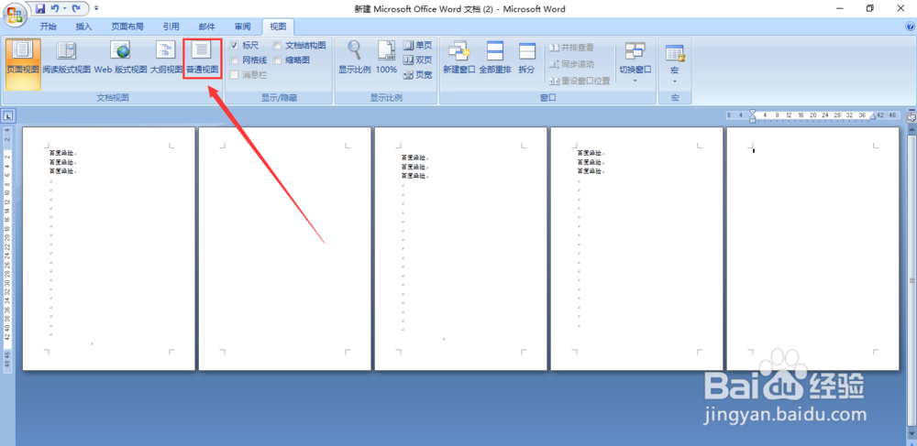Click the third page of document
This screenshot has height=446, width=917.
[461, 248]
